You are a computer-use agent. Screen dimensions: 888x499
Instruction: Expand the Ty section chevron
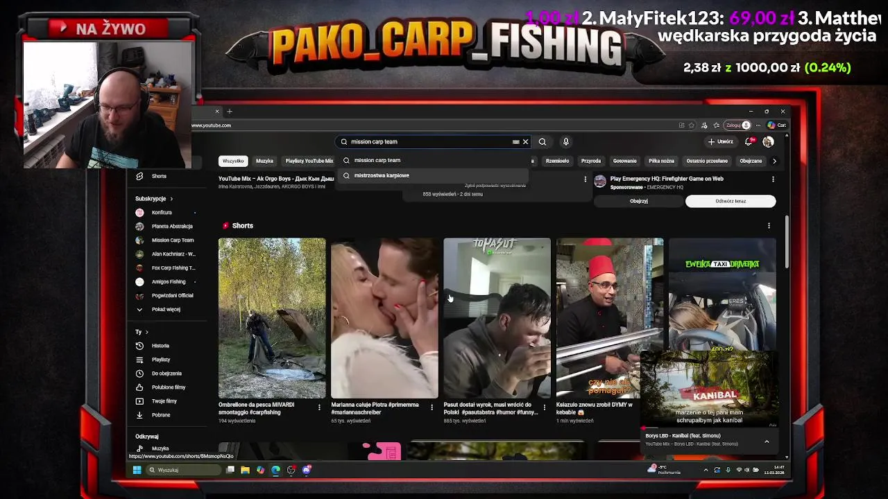coord(146,332)
